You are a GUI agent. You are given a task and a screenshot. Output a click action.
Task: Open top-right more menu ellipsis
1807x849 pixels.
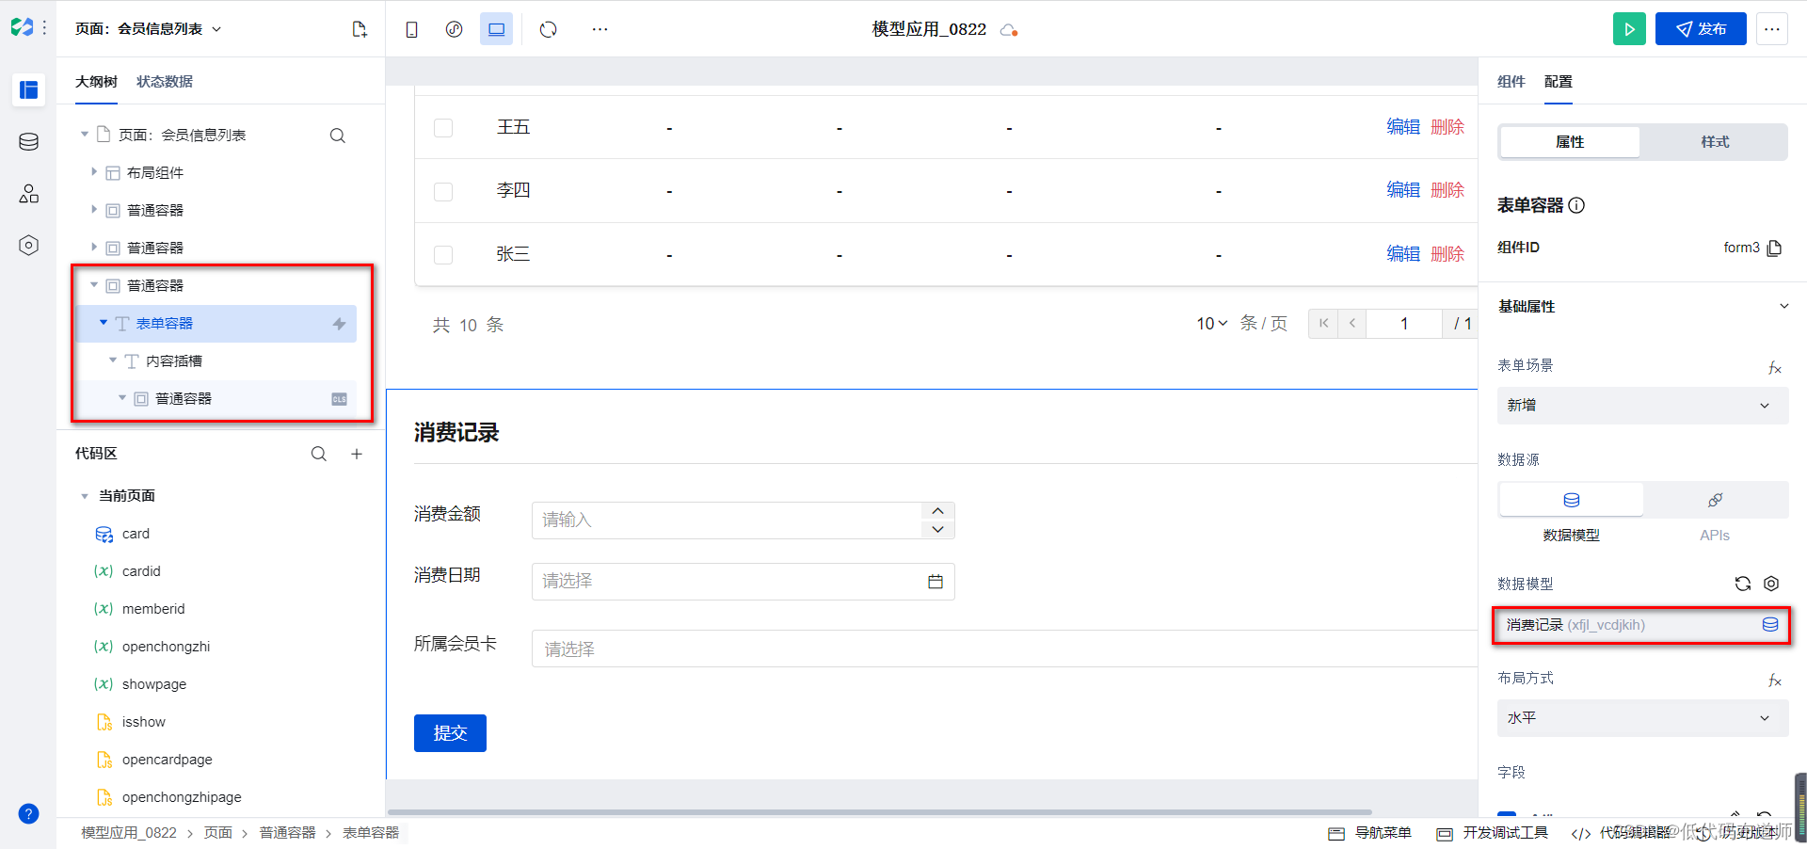click(x=1772, y=29)
